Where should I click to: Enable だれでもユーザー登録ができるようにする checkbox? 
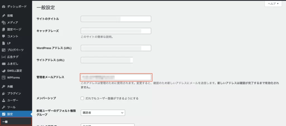(82, 98)
